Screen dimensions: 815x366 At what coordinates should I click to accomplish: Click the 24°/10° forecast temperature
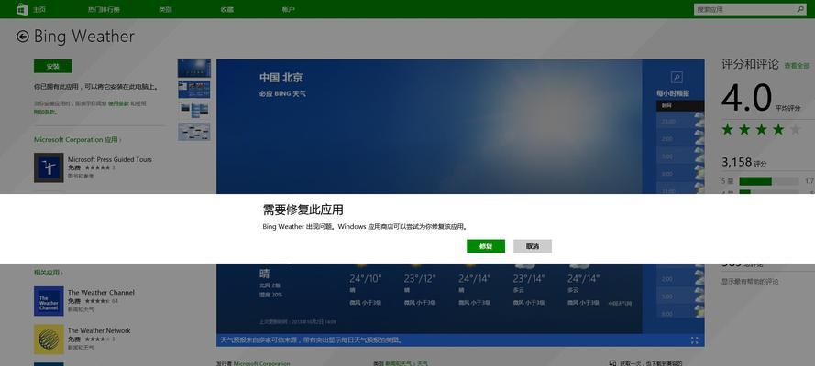pos(366,279)
